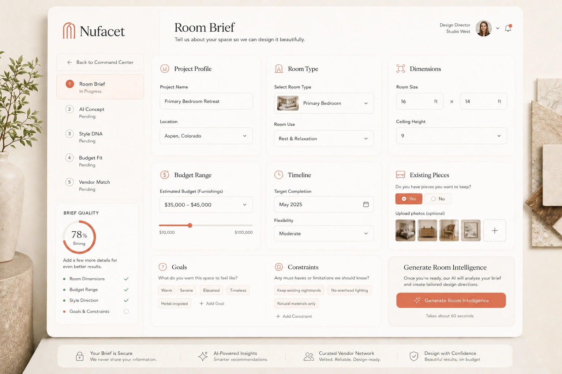Click Back to Command Center
Viewport: 562px width, 374px height.
(x=100, y=62)
